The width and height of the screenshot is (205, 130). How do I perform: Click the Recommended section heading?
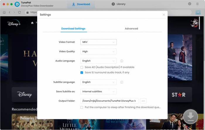click(24, 109)
